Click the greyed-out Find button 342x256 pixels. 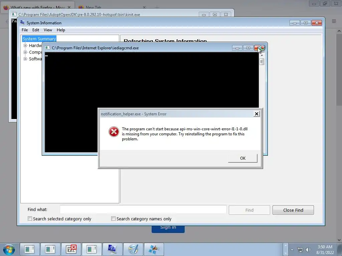point(249,210)
